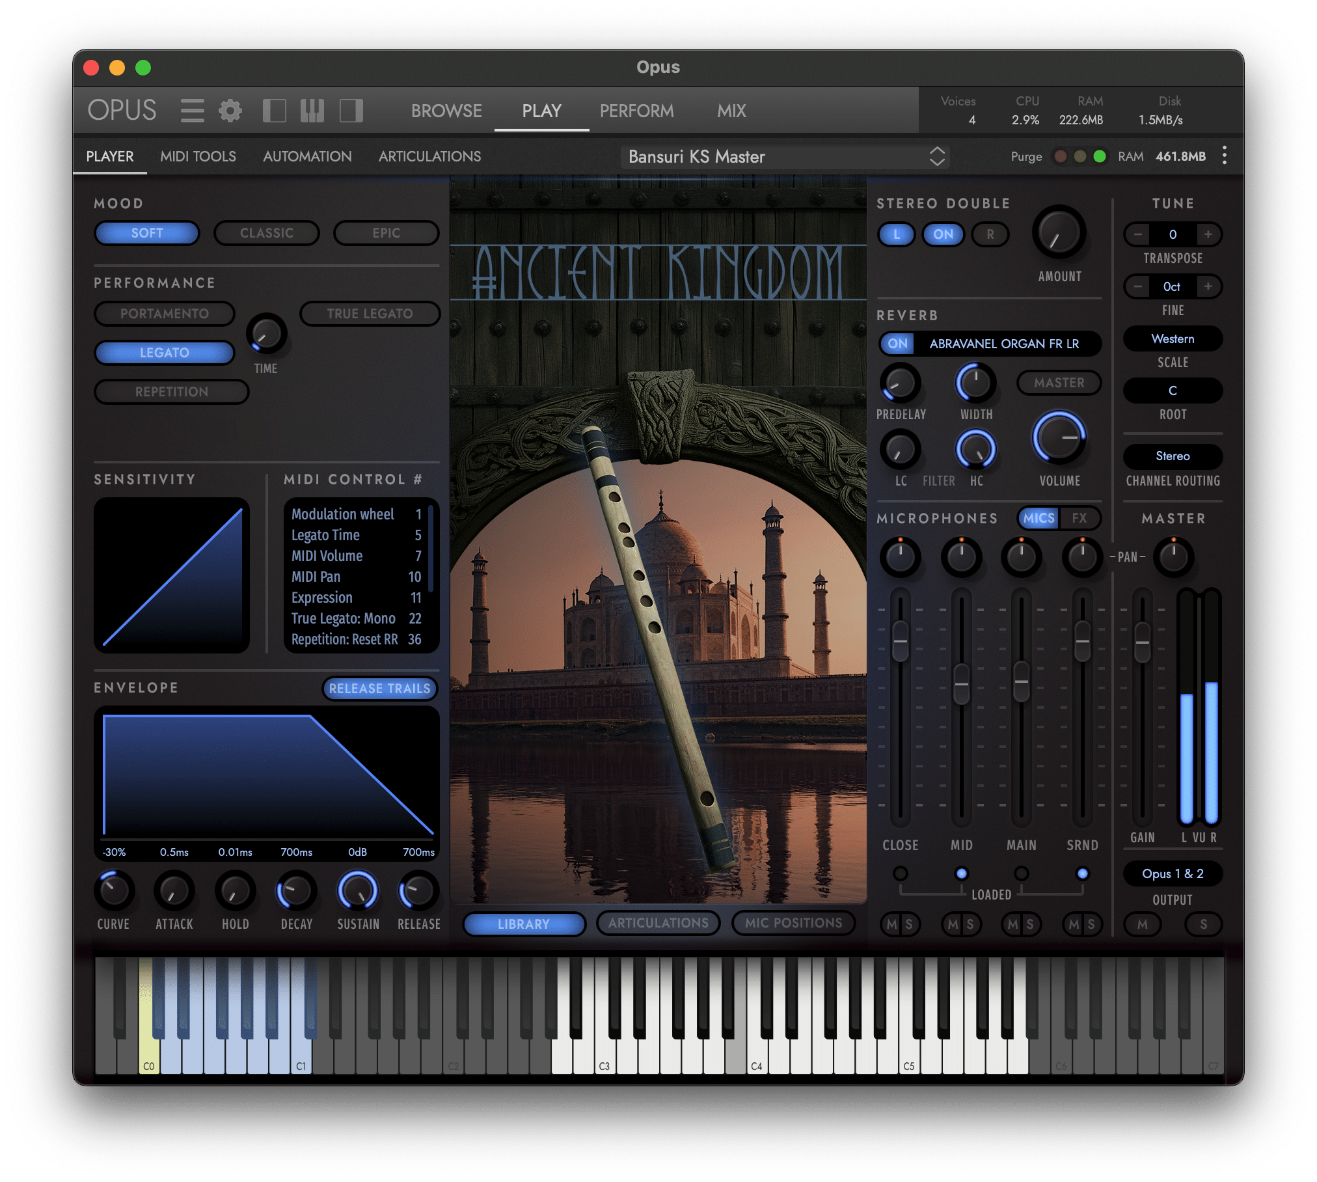
Task: Toggle Close mic loaded indicator
Action: (901, 873)
